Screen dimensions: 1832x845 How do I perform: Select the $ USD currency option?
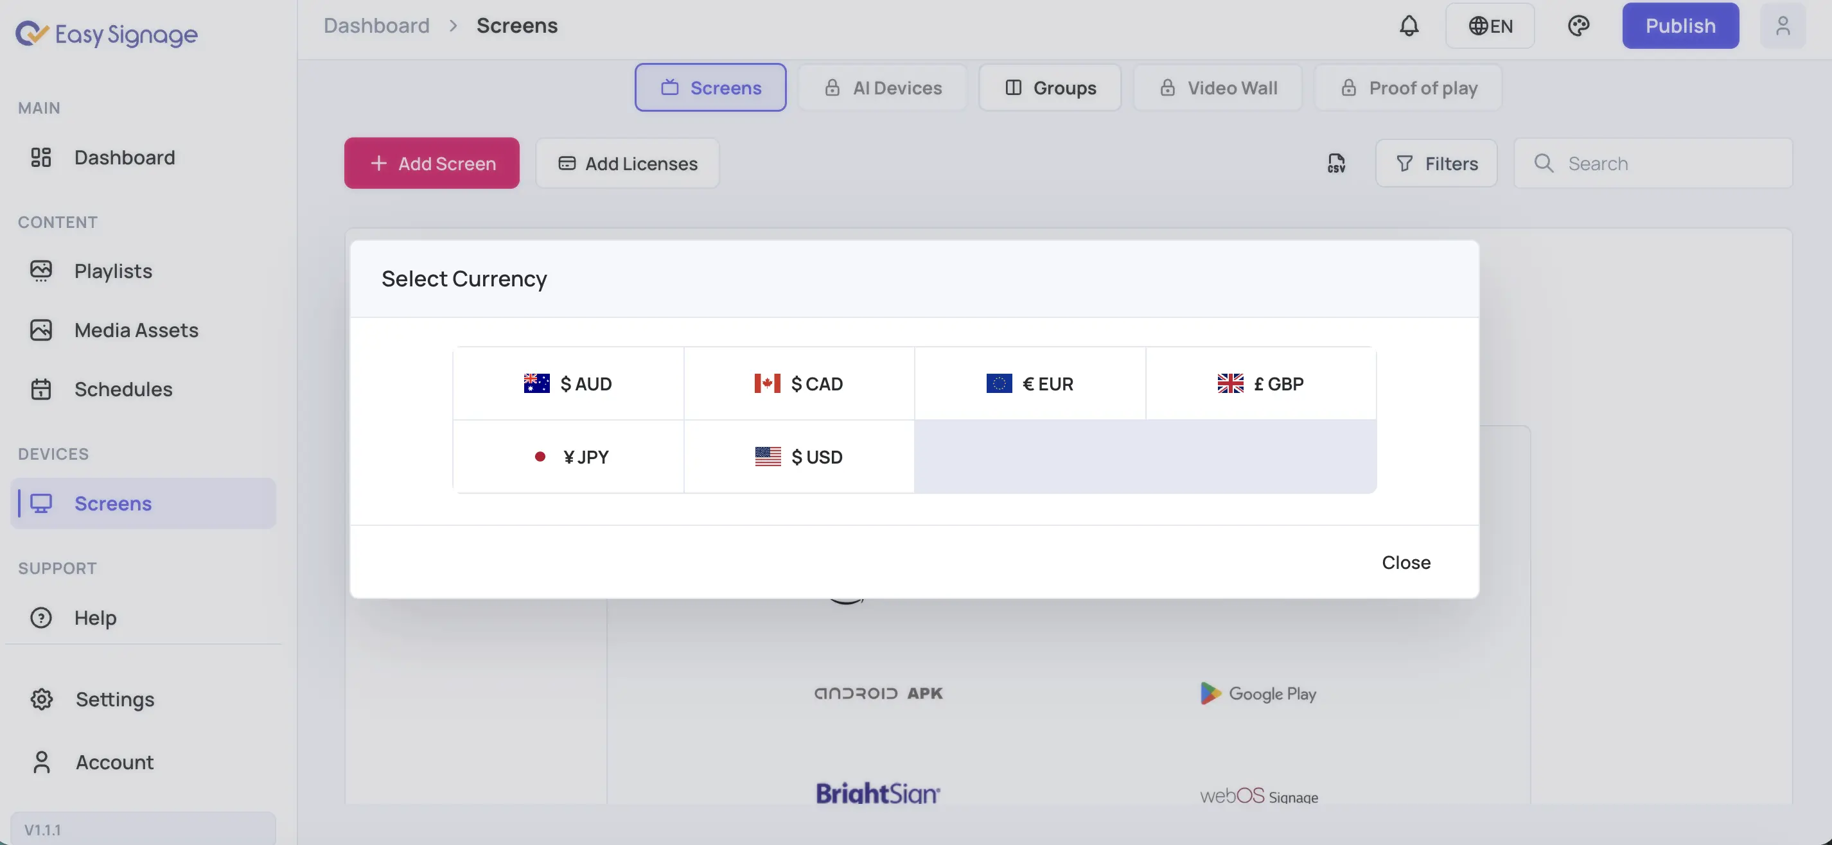(x=798, y=457)
